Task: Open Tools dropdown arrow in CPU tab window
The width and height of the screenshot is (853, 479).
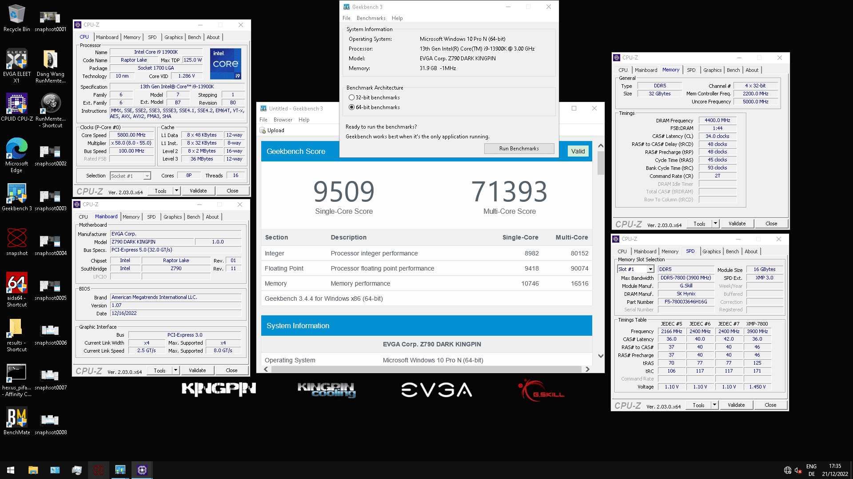Action: click(176, 191)
